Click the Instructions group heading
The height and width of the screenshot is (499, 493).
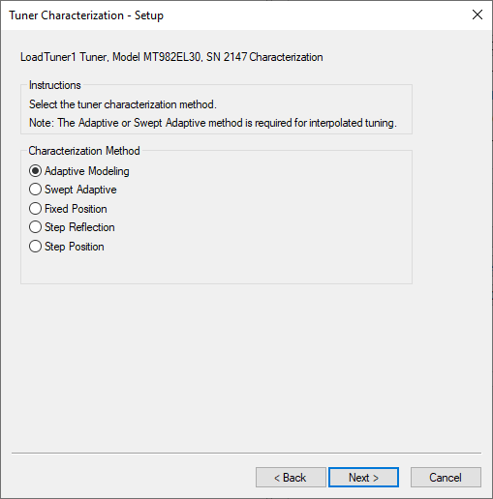coord(55,85)
